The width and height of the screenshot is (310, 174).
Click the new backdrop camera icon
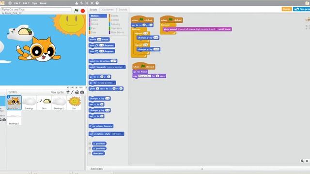[x=4, y=119]
